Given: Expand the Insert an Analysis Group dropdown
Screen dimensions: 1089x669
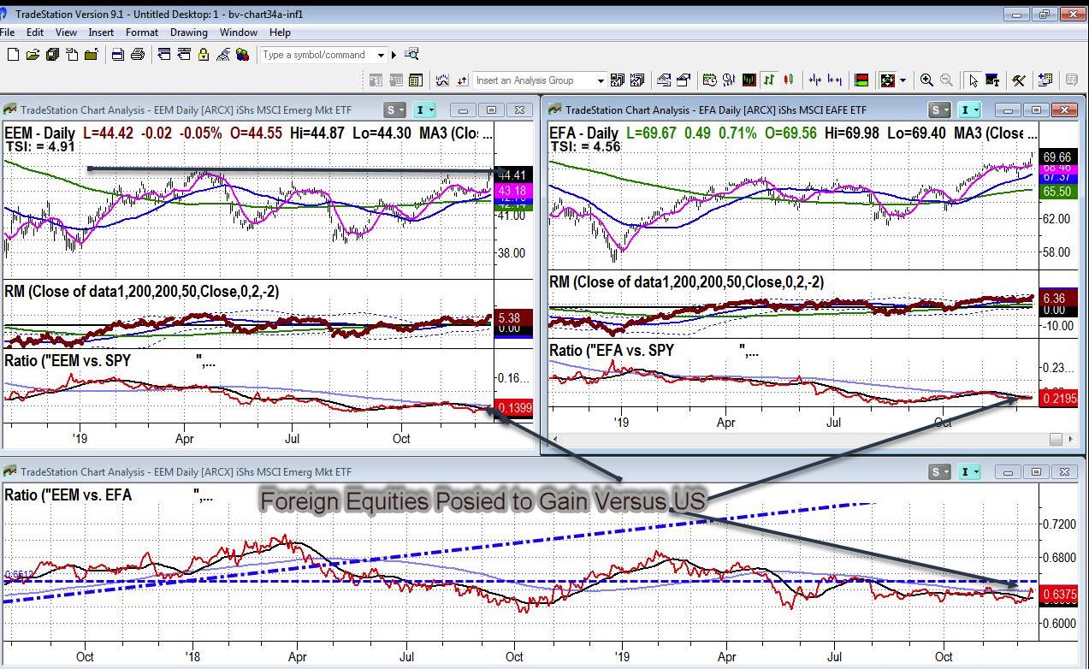Looking at the screenshot, I should coord(601,80).
